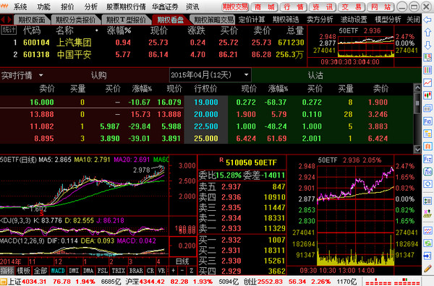Open the candlestick chart icon in sidebar

(x=427, y=95)
